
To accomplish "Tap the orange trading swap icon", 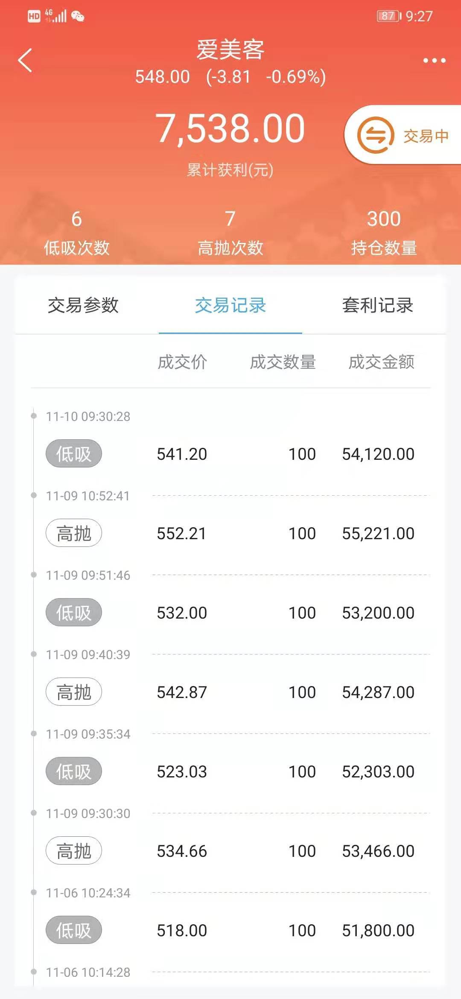I will point(375,135).
